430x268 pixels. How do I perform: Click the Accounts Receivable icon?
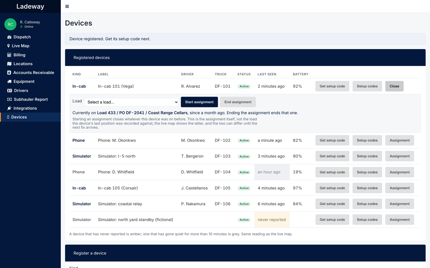tap(9, 73)
